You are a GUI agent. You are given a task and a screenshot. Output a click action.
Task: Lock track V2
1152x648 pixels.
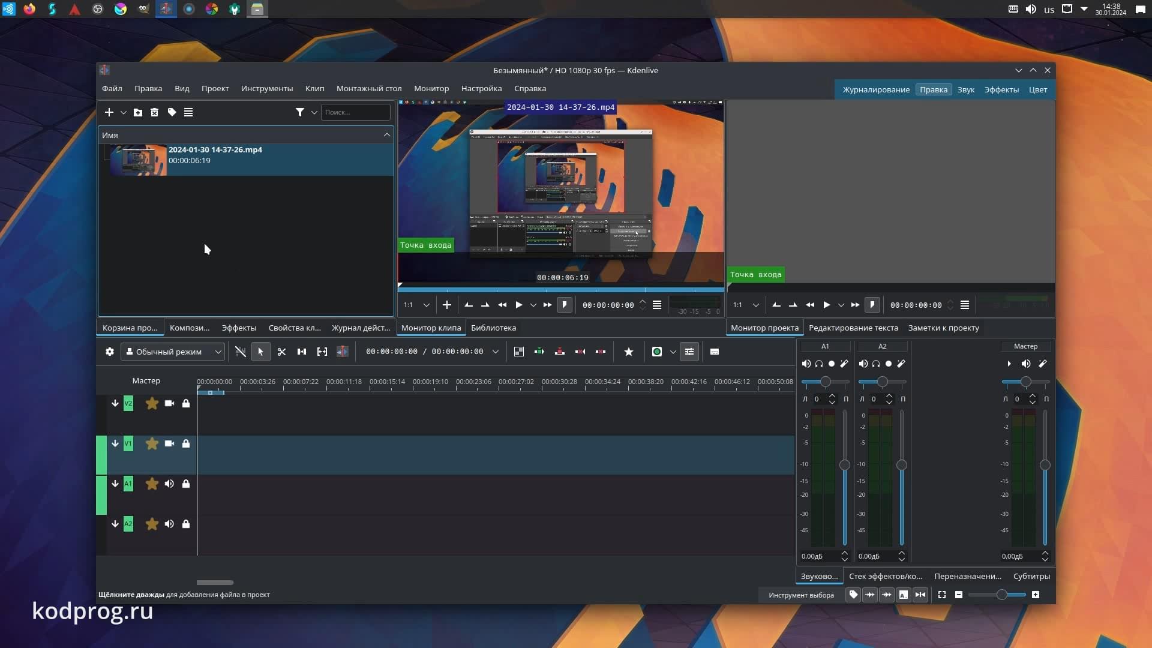click(x=186, y=404)
